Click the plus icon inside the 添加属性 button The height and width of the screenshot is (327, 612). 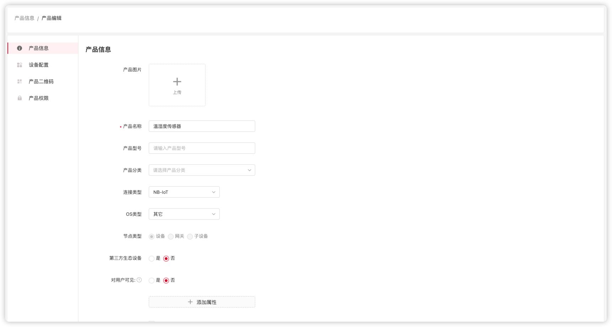[190, 301]
